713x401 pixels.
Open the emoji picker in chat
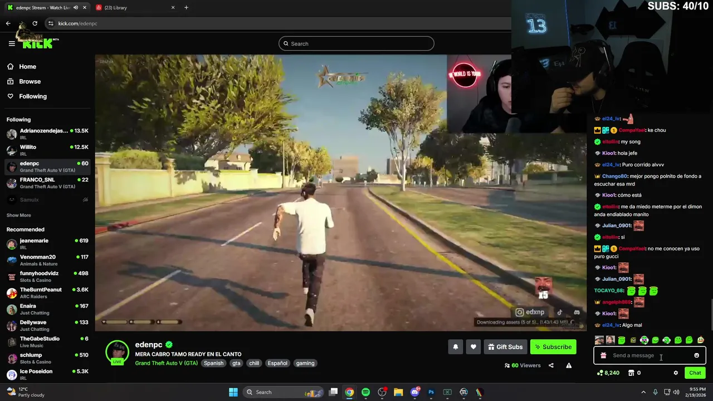pyautogui.click(x=696, y=355)
